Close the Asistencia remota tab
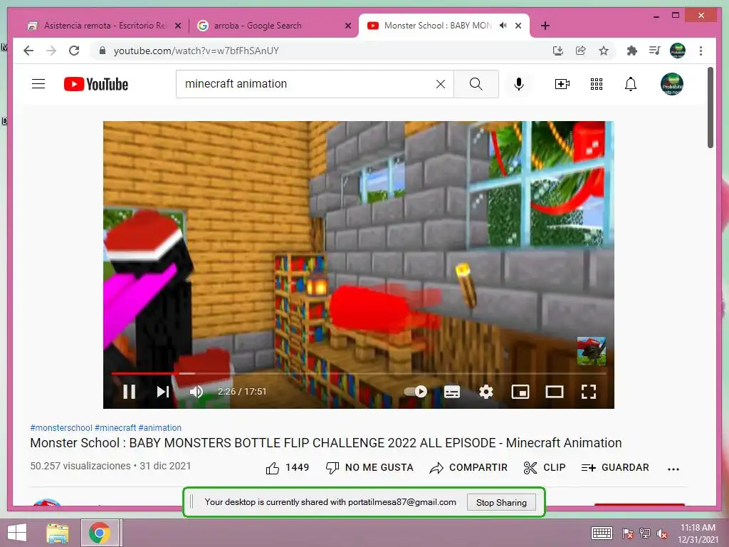The height and width of the screenshot is (547, 729). [177, 26]
